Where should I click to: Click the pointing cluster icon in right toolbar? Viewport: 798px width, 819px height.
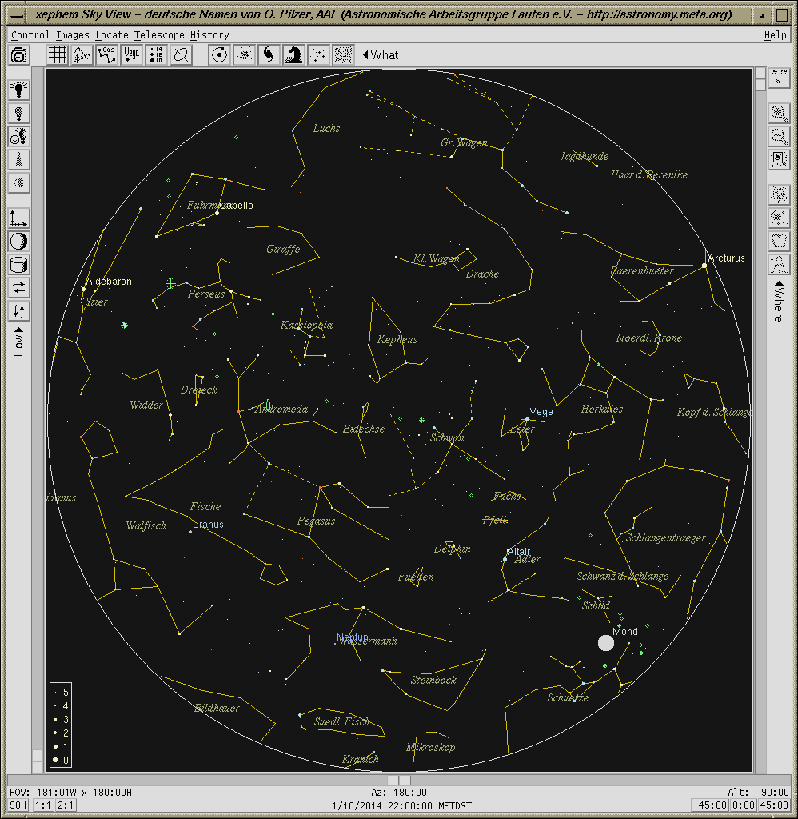pos(779,218)
